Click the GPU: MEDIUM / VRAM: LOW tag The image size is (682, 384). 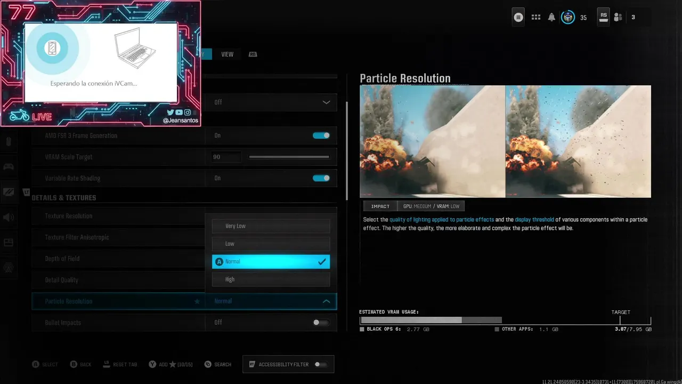[x=431, y=206]
